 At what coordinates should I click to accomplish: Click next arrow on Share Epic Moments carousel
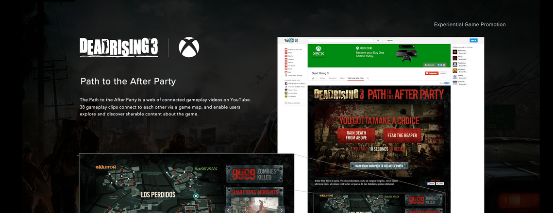coord(281,210)
